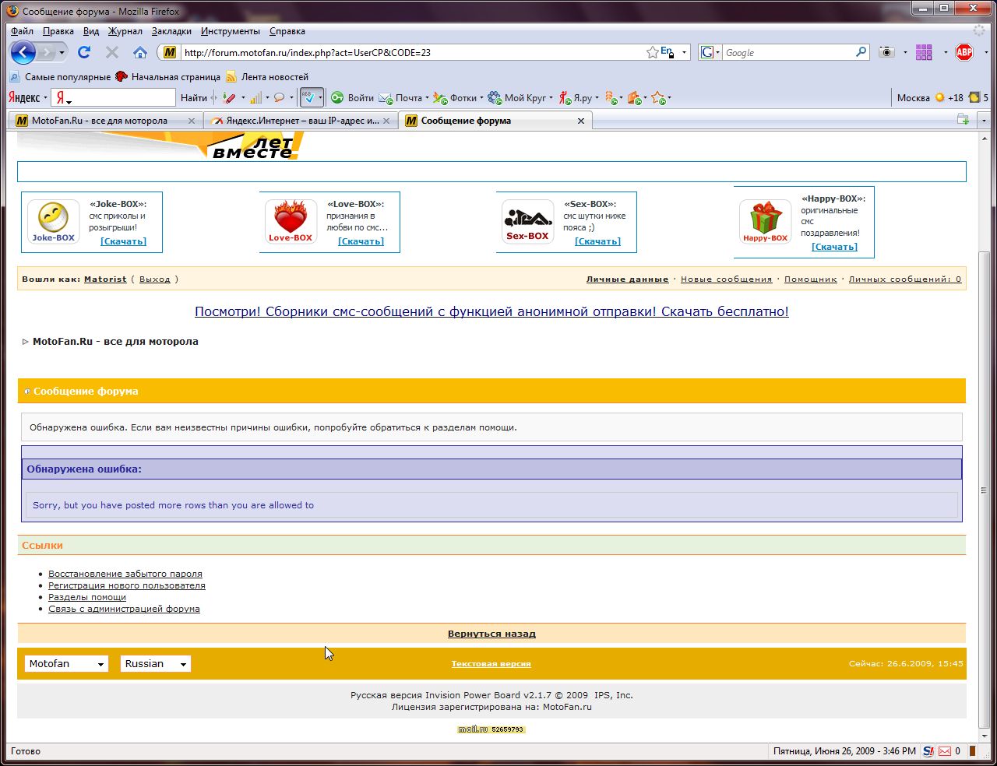Click the Joke-BOX smiley image
This screenshot has height=766, width=997.
pos(54,222)
